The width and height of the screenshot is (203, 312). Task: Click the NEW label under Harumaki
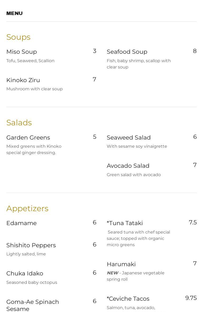point(113,273)
